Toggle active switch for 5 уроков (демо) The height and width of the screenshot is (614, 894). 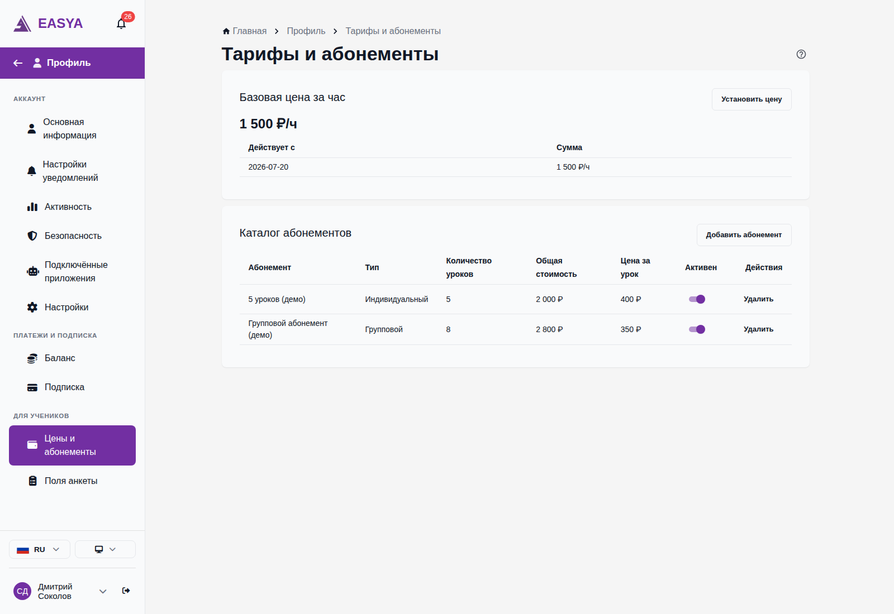pos(697,299)
